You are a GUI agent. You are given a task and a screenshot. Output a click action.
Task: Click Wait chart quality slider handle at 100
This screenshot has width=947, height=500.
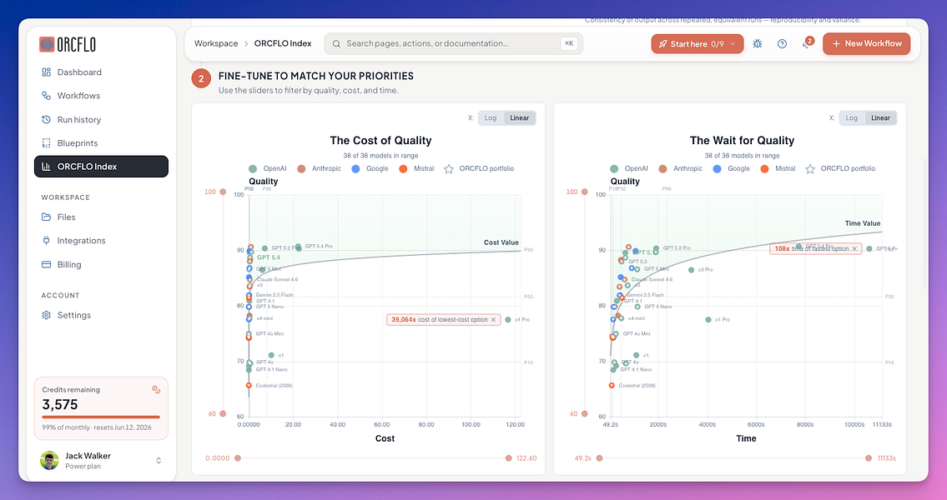coord(584,192)
